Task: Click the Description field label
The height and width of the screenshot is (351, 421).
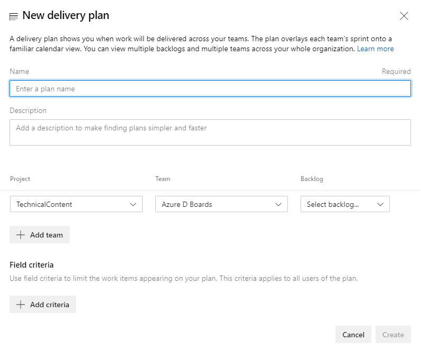Action: [28, 110]
